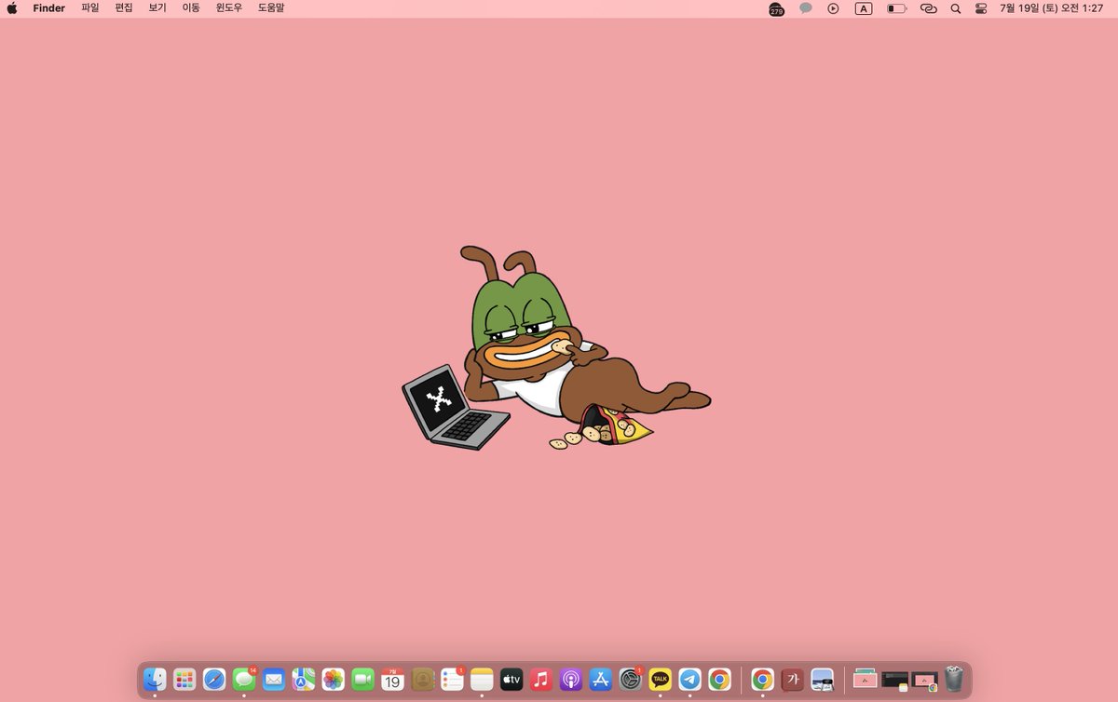Launch Apple TV from the Dock
The height and width of the screenshot is (702, 1118).
pyautogui.click(x=511, y=680)
